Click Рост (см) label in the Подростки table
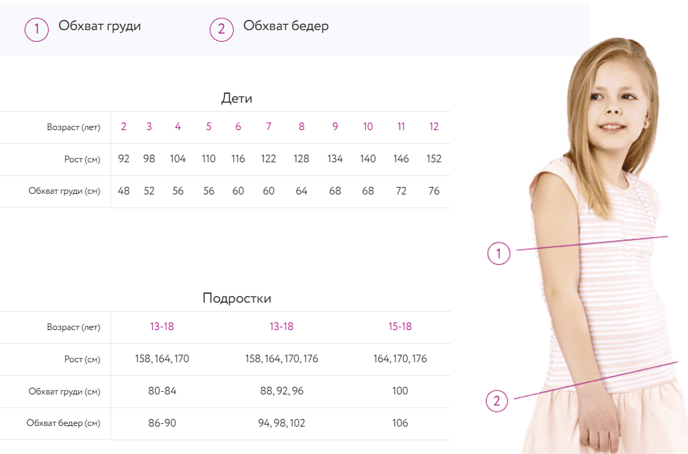The width and height of the screenshot is (688, 454). [x=82, y=360]
